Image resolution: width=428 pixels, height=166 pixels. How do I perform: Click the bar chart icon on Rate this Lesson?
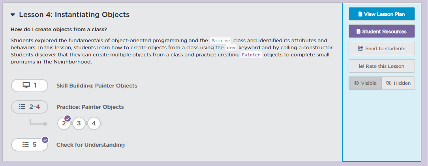pos(361,66)
